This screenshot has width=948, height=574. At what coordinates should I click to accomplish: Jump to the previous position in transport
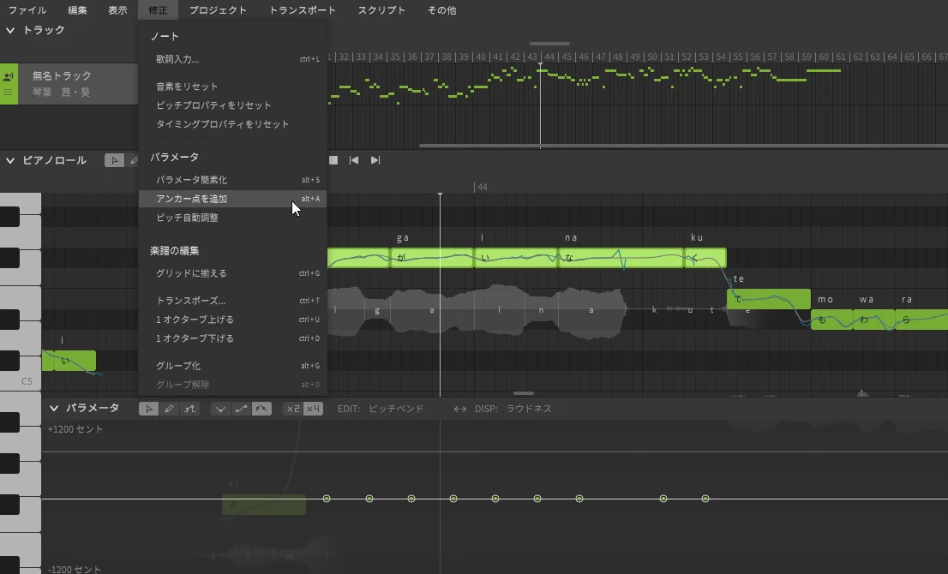coord(354,160)
